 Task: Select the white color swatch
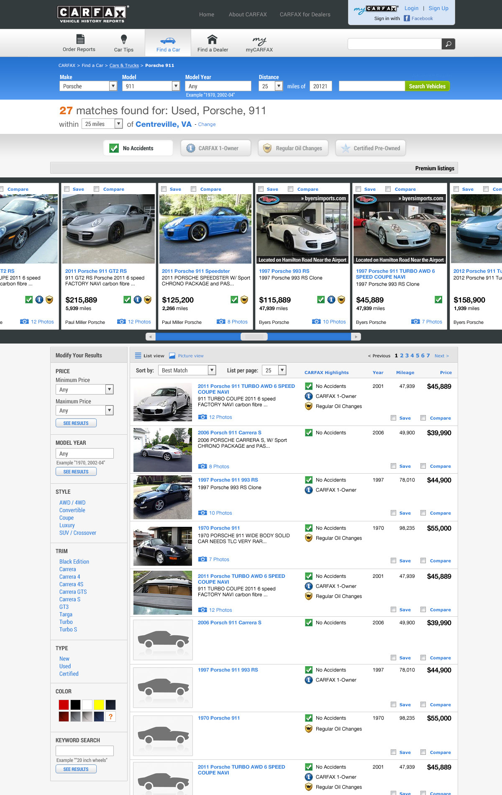[87, 705]
